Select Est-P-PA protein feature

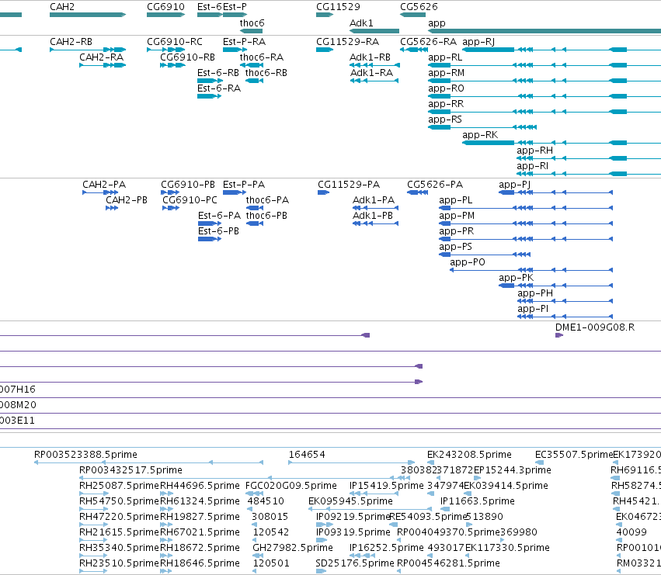click(235, 192)
